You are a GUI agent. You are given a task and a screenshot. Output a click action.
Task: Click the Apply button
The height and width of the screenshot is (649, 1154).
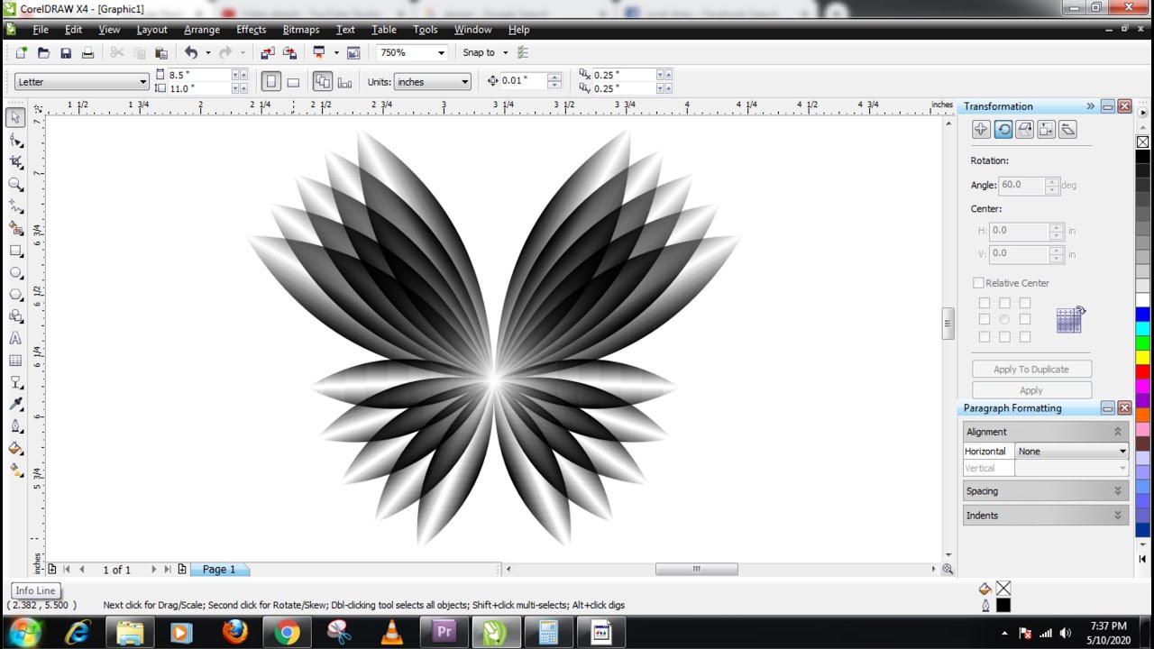[1031, 390]
